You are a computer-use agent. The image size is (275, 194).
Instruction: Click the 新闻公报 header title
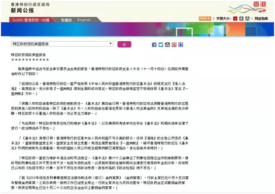22,10
